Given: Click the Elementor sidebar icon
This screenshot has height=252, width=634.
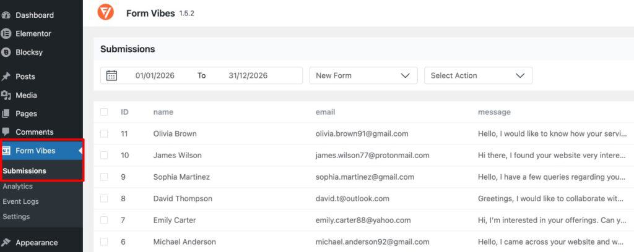Looking at the screenshot, I should pyautogui.click(x=6, y=34).
